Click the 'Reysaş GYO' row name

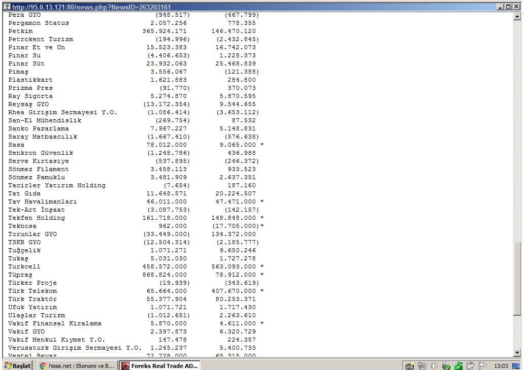pos(28,104)
